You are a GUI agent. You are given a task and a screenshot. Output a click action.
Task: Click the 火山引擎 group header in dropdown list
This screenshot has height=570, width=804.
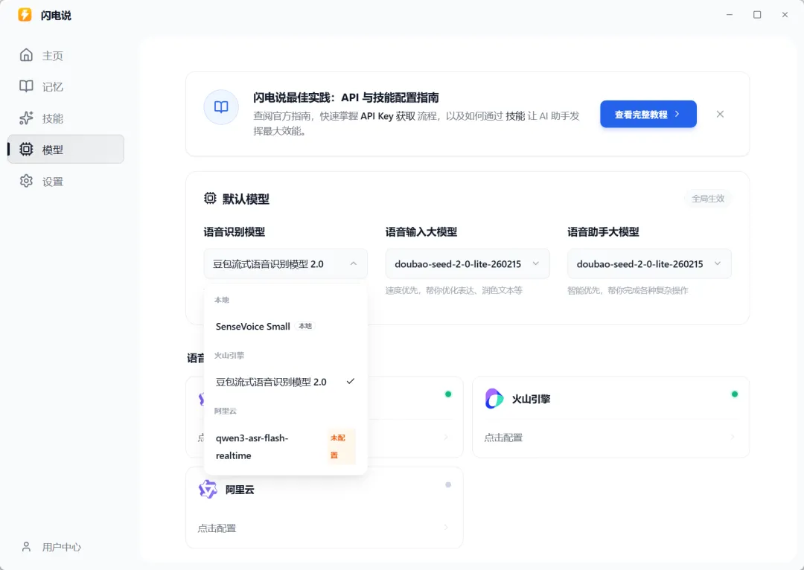[x=229, y=355]
